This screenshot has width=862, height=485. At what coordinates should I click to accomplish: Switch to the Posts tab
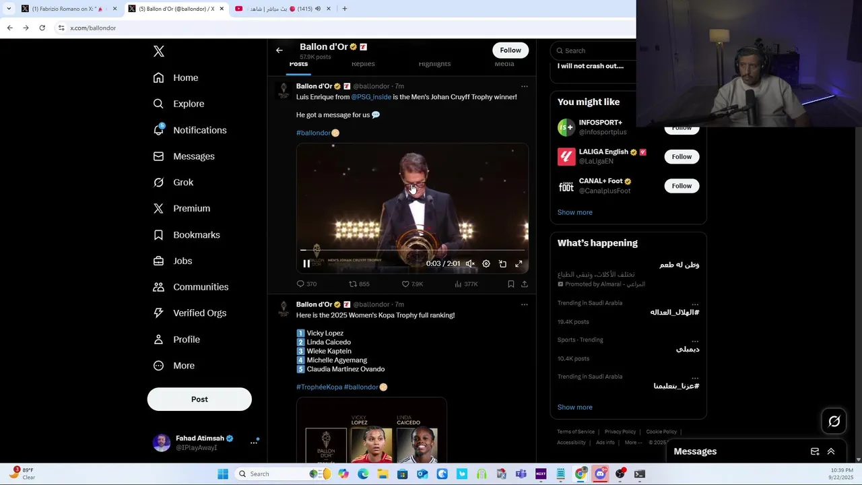298,64
